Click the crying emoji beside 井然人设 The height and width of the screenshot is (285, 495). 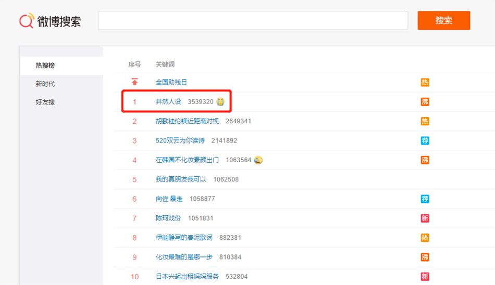click(220, 101)
